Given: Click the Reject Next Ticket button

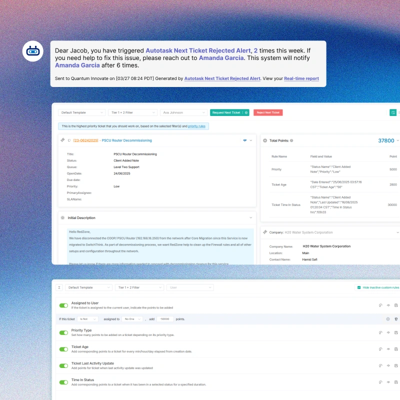Looking at the screenshot, I should point(268,112).
